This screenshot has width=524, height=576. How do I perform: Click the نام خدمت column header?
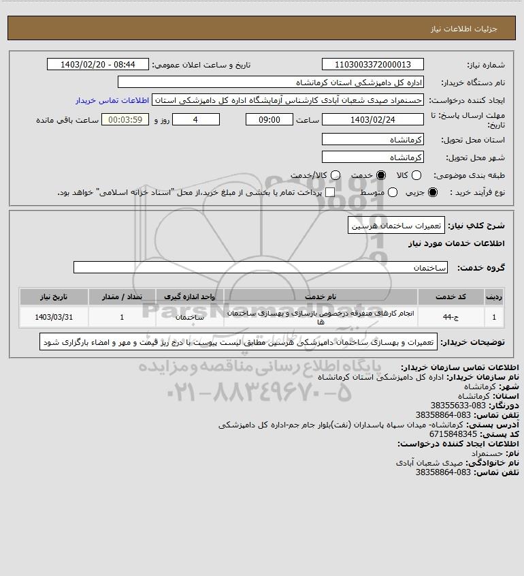click(321, 297)
